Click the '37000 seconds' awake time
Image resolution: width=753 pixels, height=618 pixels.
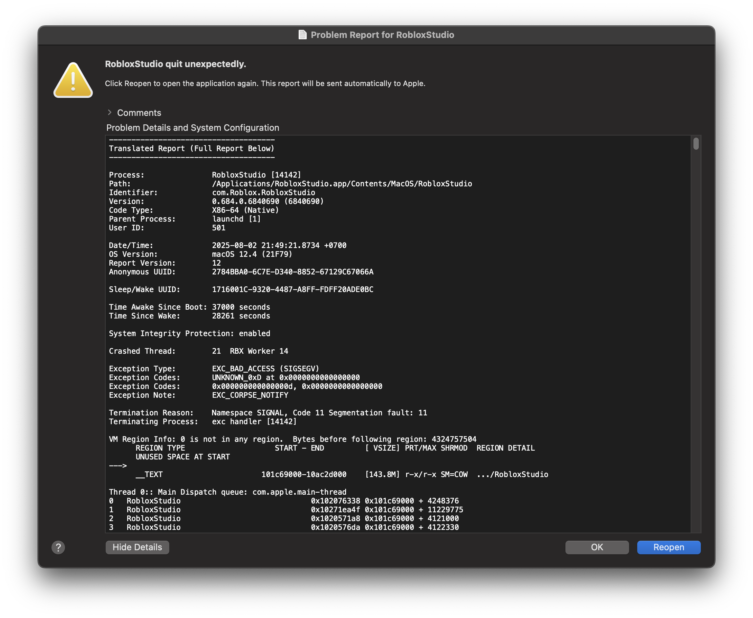241,307
